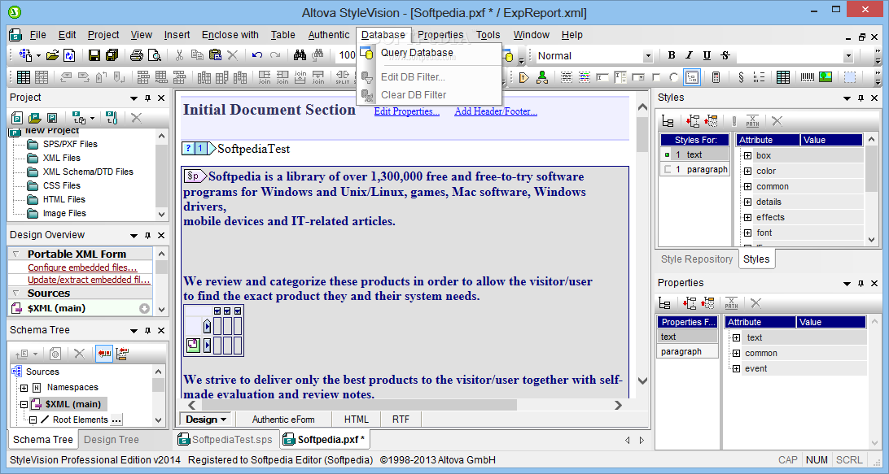Click the round arrow button beside $XML (main)
Viewport: 889px width, 474px height.
coord(145,309)
